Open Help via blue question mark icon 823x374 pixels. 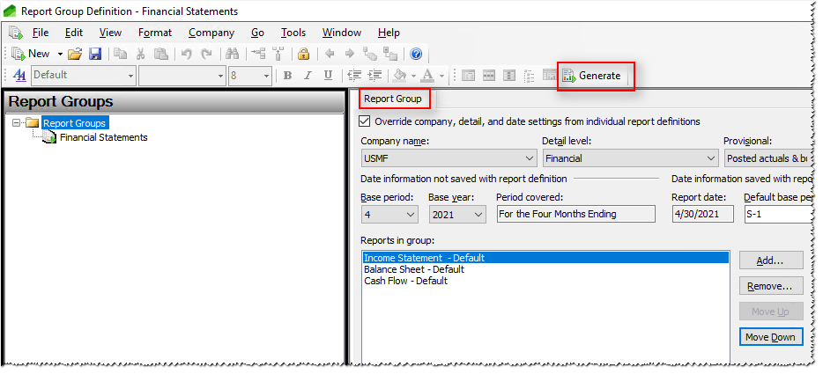pyautogui.click(x=416, y=55)
